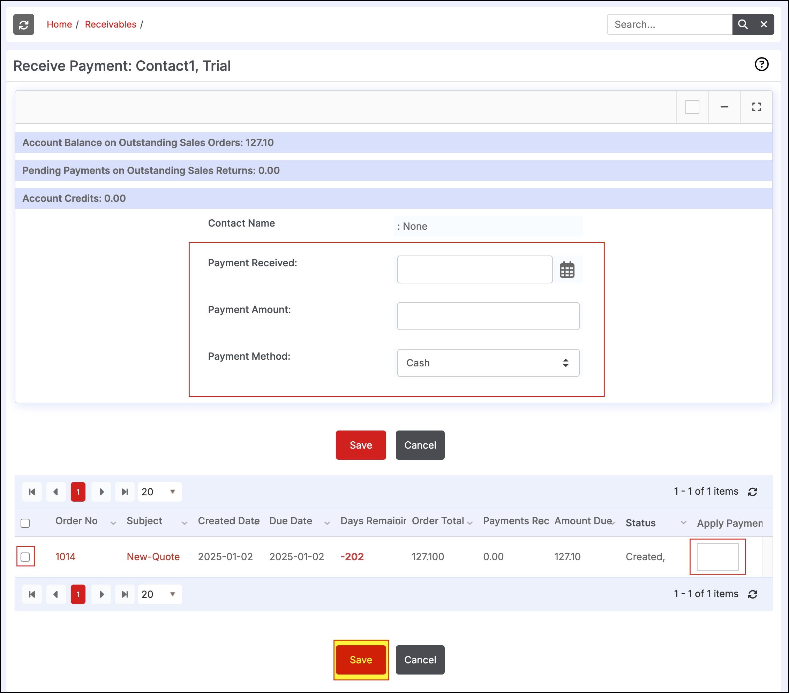
Task: Select page 1 in the top pager
Action: (x=78, y=492)
